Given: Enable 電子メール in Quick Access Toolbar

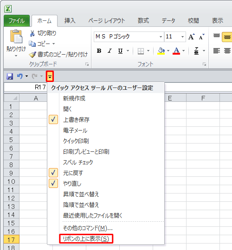Looking at the screenshot, I should click(x=75, y=131).
